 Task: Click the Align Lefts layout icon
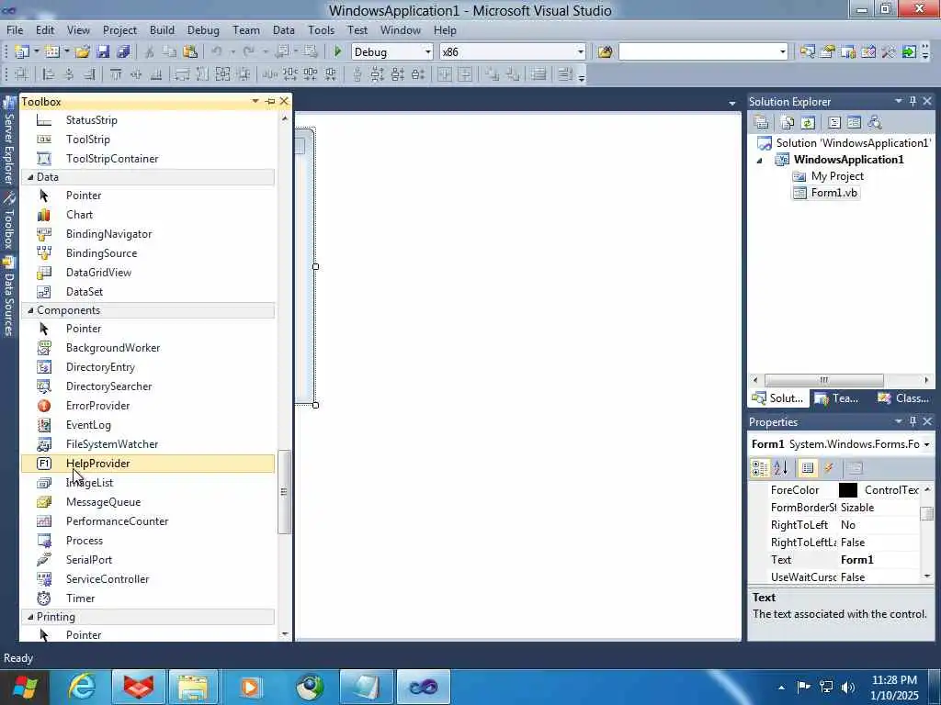49,75
